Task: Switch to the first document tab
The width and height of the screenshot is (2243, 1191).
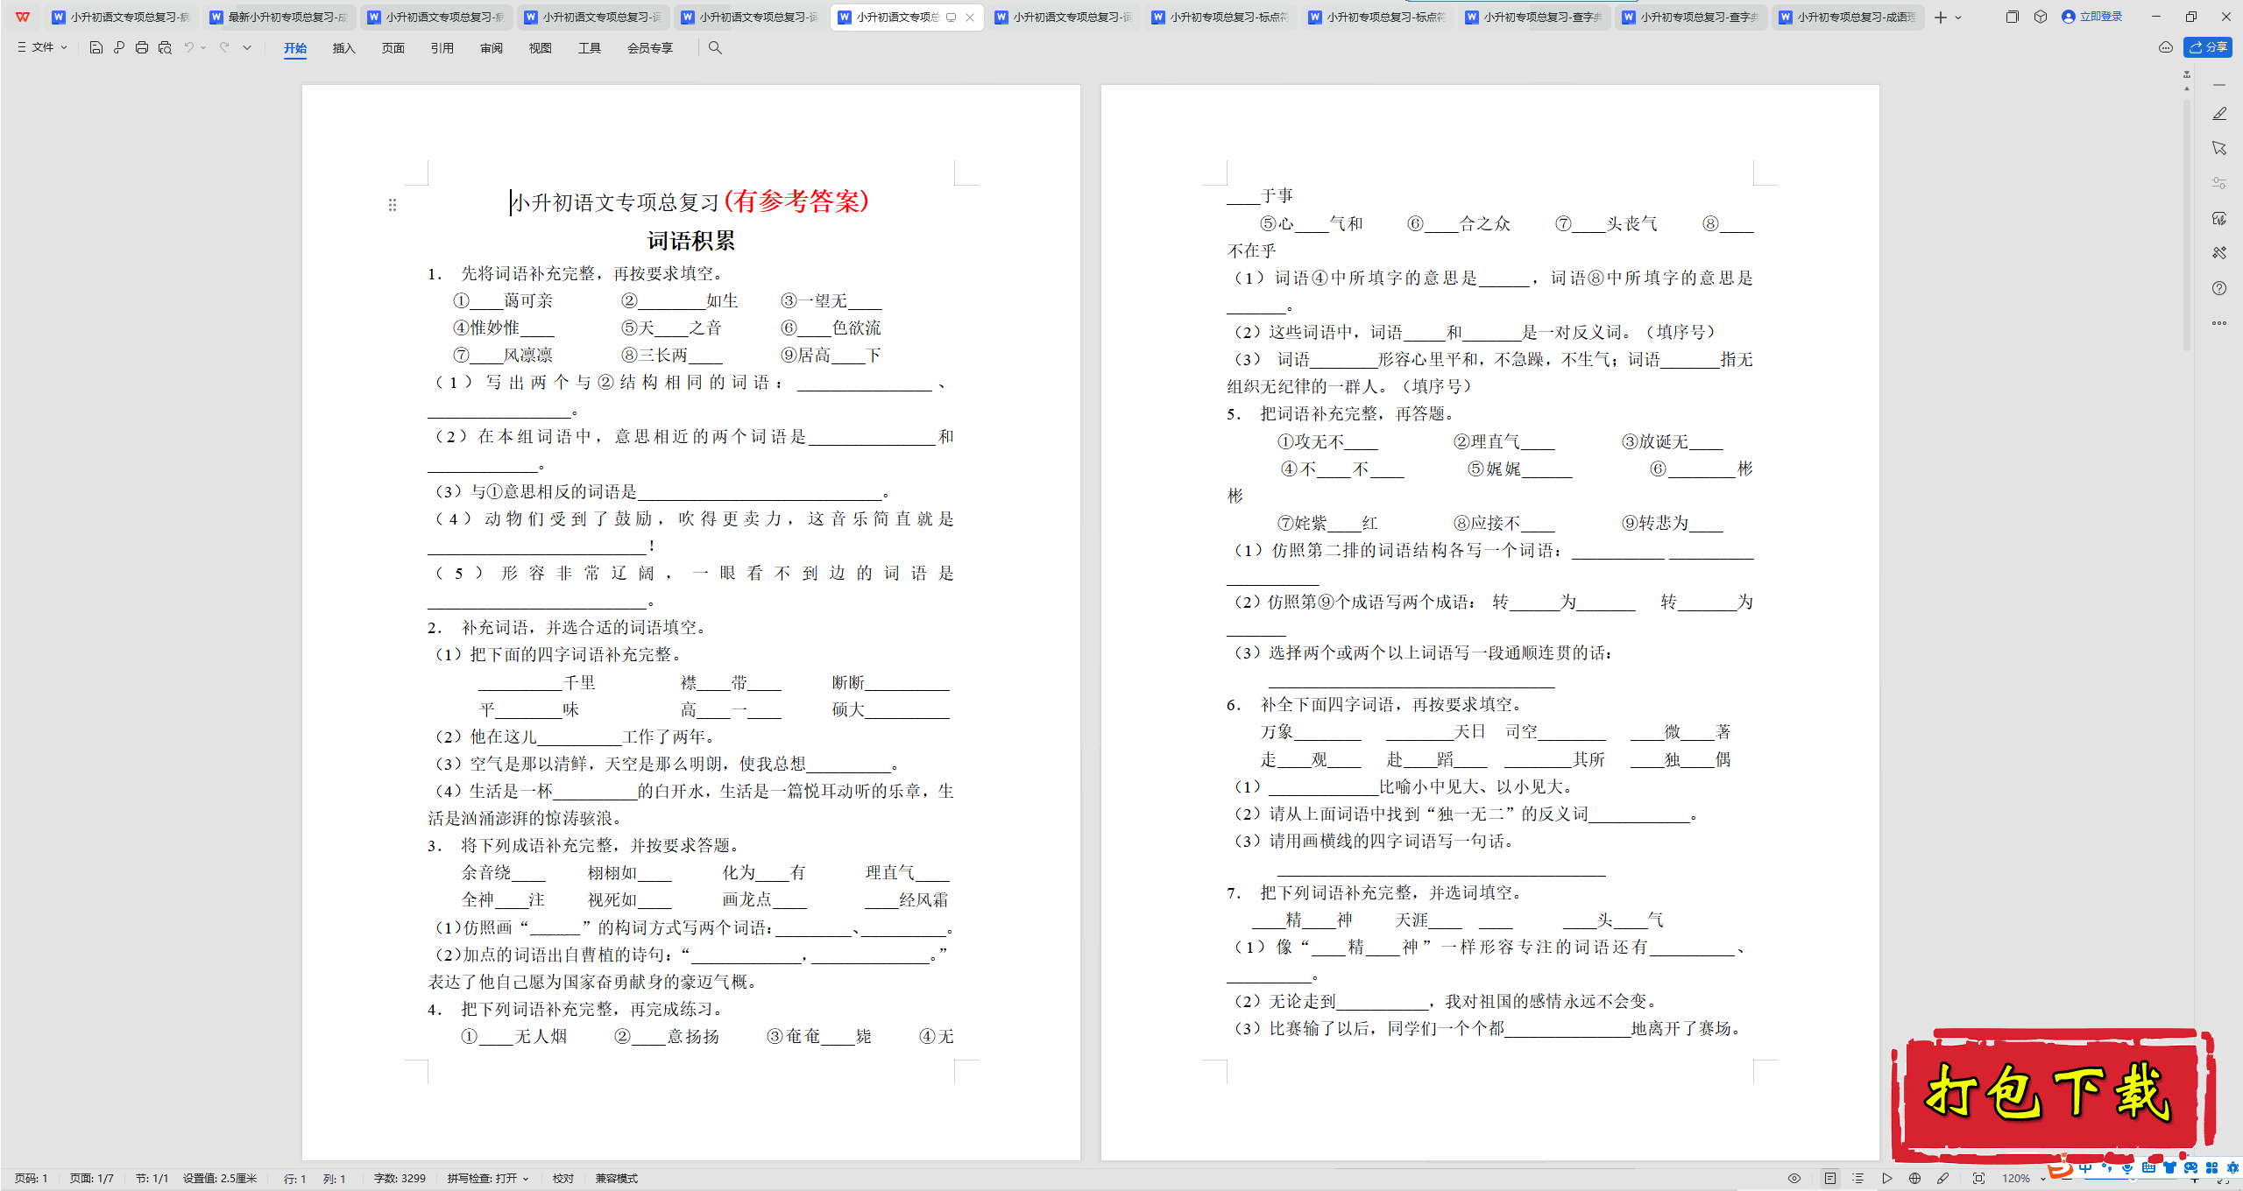Action: 121,17
